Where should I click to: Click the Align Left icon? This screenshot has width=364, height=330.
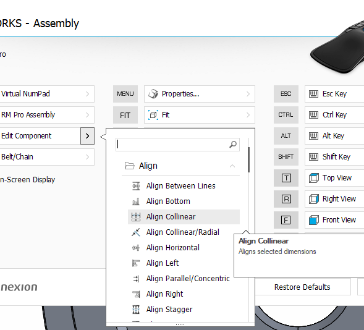(x=136, y=263)
